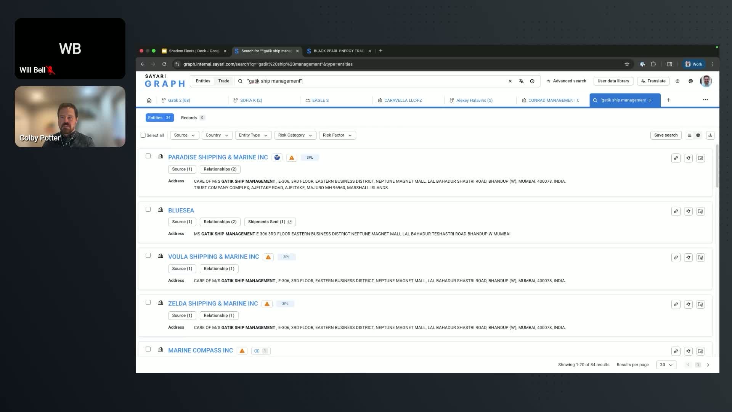Switch to the Records results tab
This screenshot has height=412, width=732.
193,118
